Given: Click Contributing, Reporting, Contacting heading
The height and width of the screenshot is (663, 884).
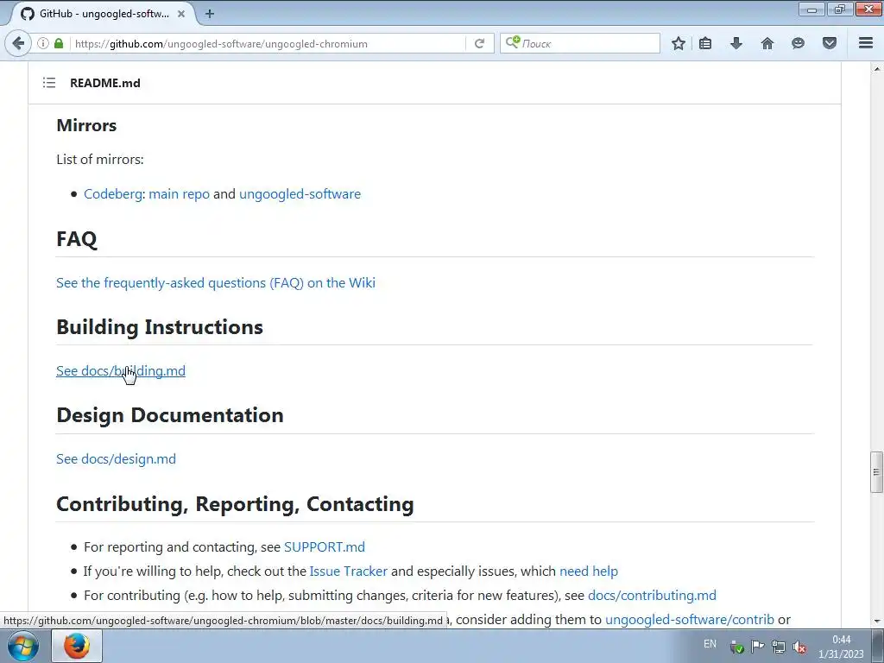Looking at the screenshot, I should pos(235,504).
